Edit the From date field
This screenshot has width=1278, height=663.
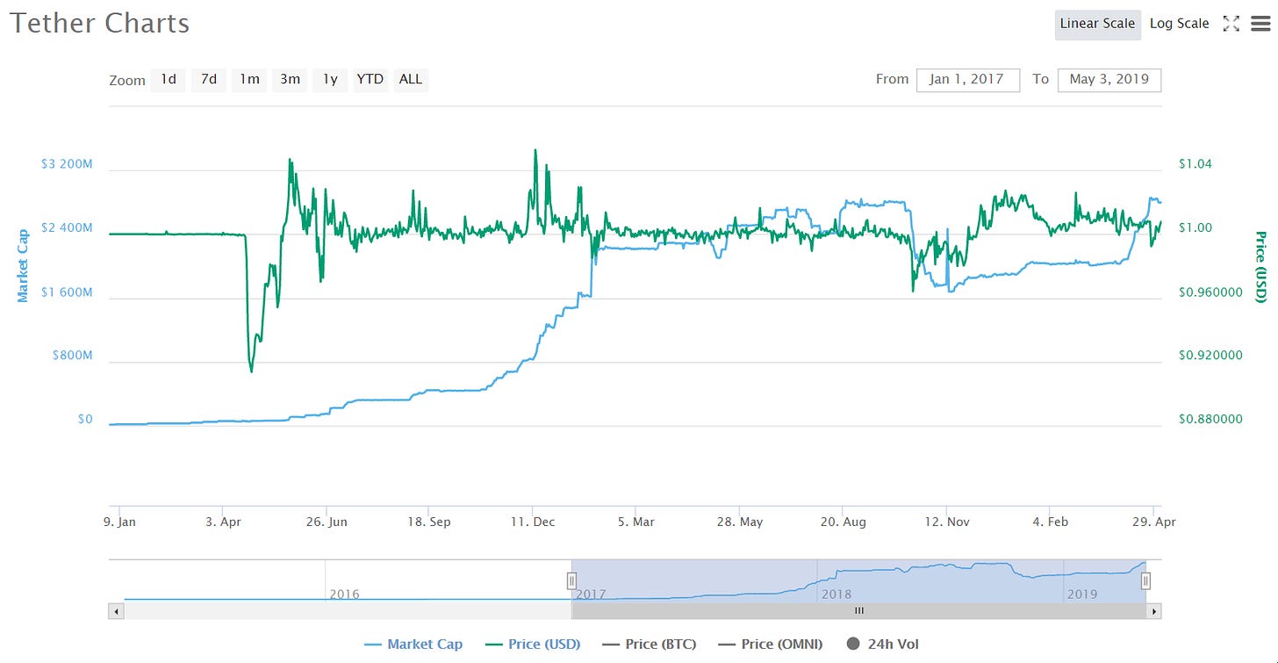click(968, 80)
